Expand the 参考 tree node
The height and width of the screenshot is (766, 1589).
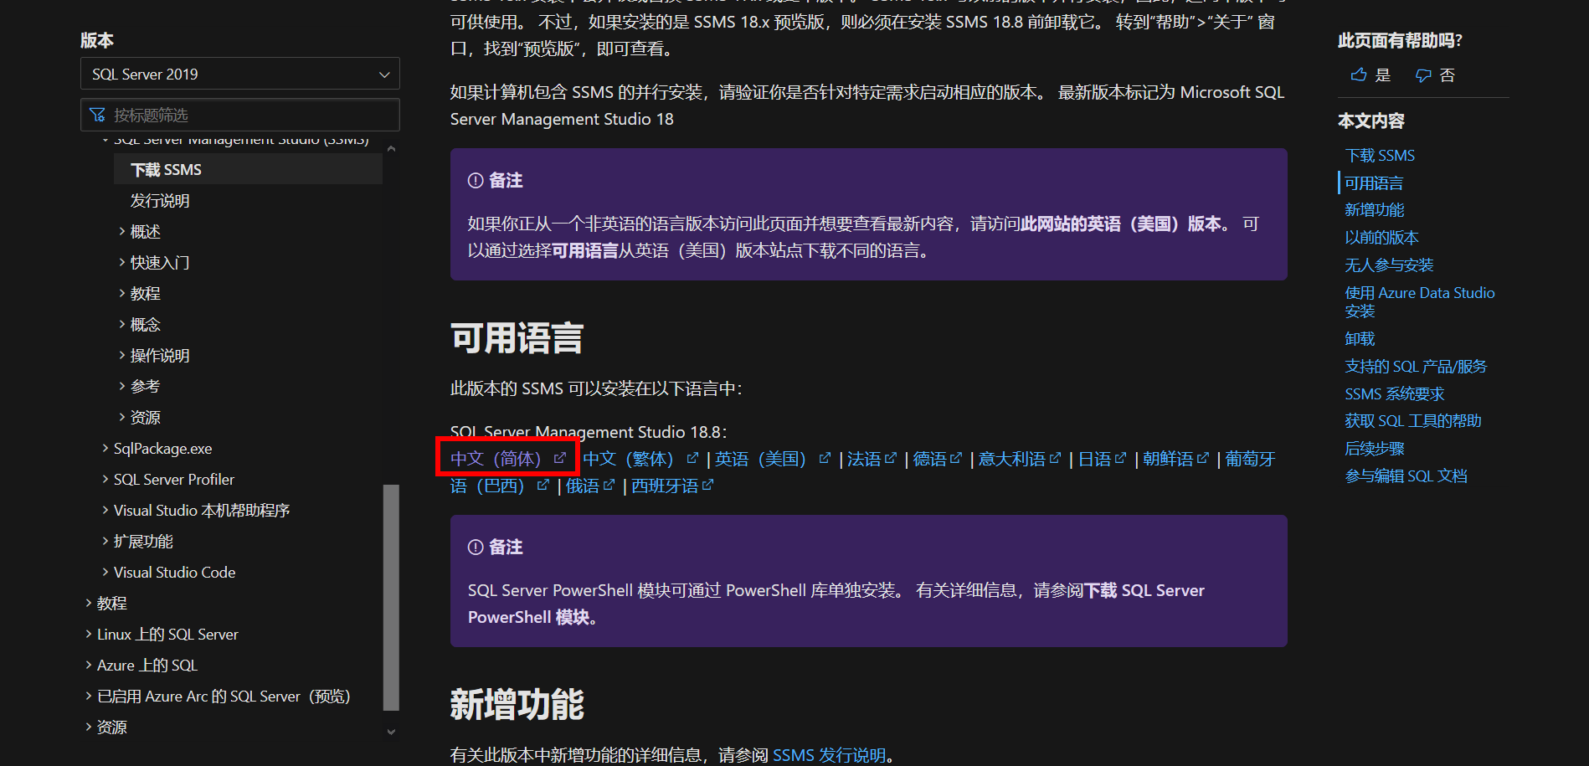coord(122,386)
